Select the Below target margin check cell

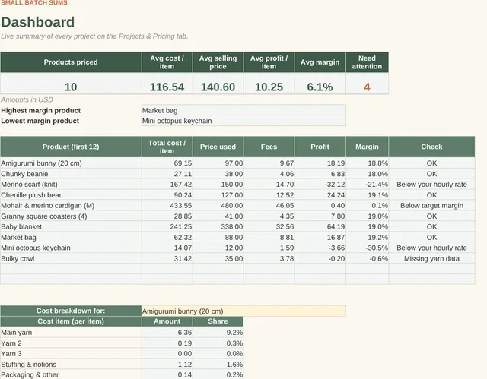point(431,206)
